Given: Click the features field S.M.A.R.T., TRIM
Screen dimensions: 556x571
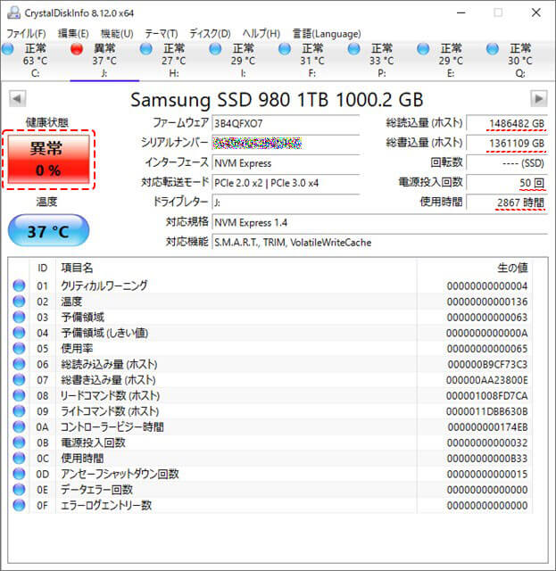Looking at the screenshot, I should pyautogui.click(x=379, y=242).
